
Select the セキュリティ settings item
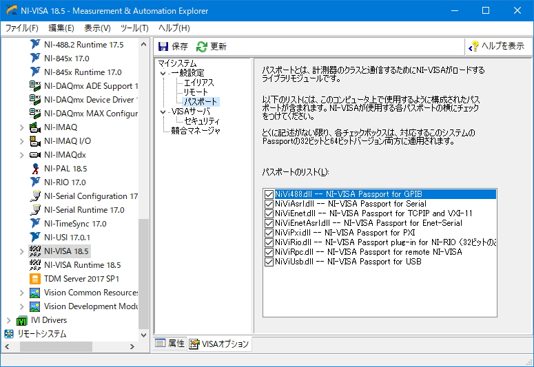(203, 121)
